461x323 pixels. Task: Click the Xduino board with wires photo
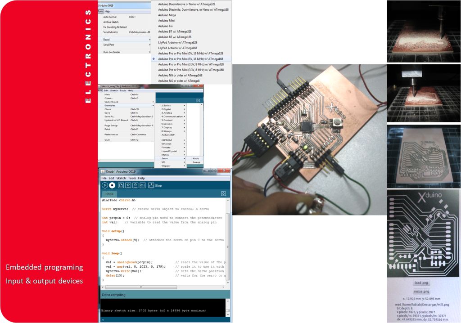pos(310,139)
